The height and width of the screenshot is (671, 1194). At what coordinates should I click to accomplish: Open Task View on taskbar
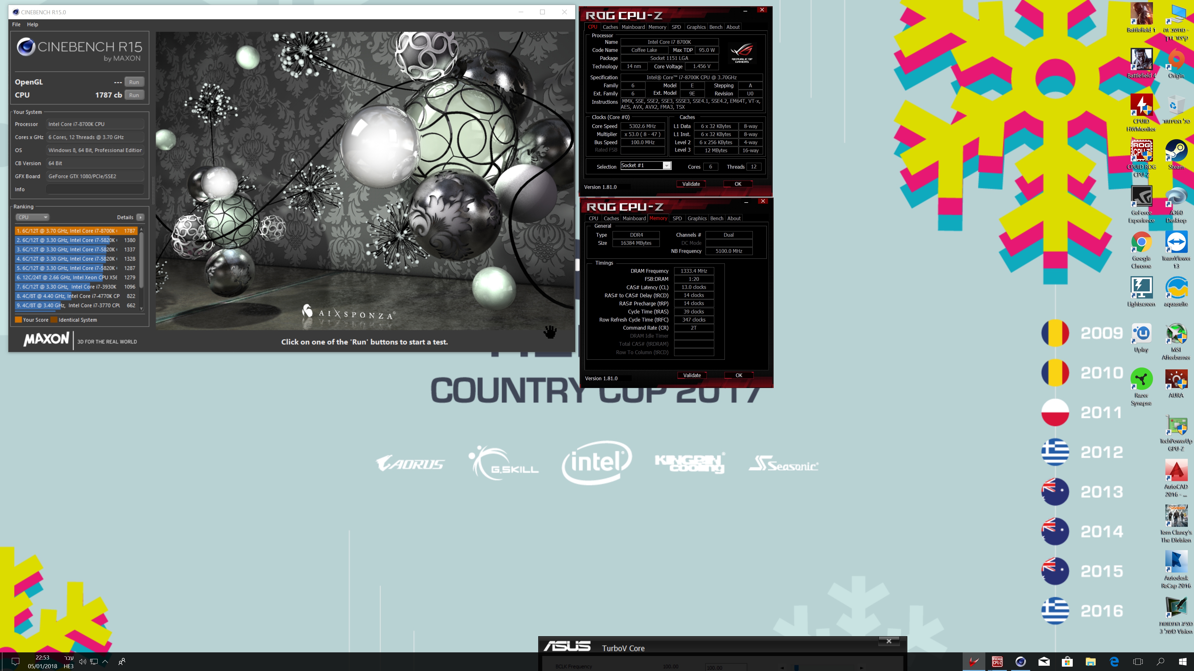1137,661
